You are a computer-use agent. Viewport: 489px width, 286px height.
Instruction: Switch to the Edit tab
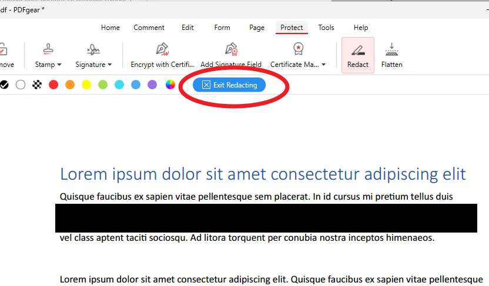click(187, 28)
